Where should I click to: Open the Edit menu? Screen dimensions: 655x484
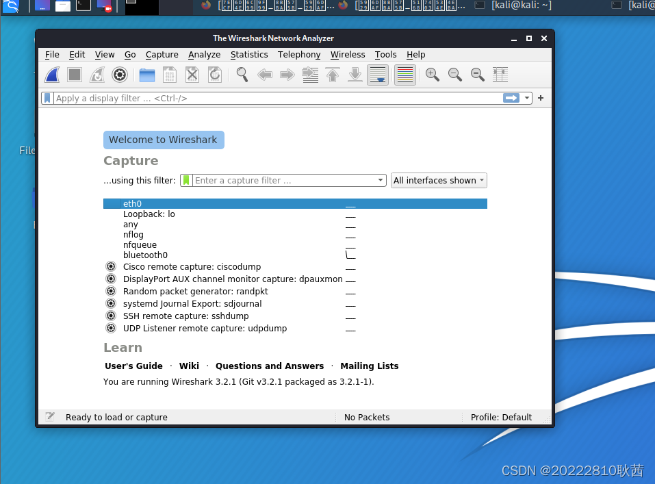tap(77, 55)
